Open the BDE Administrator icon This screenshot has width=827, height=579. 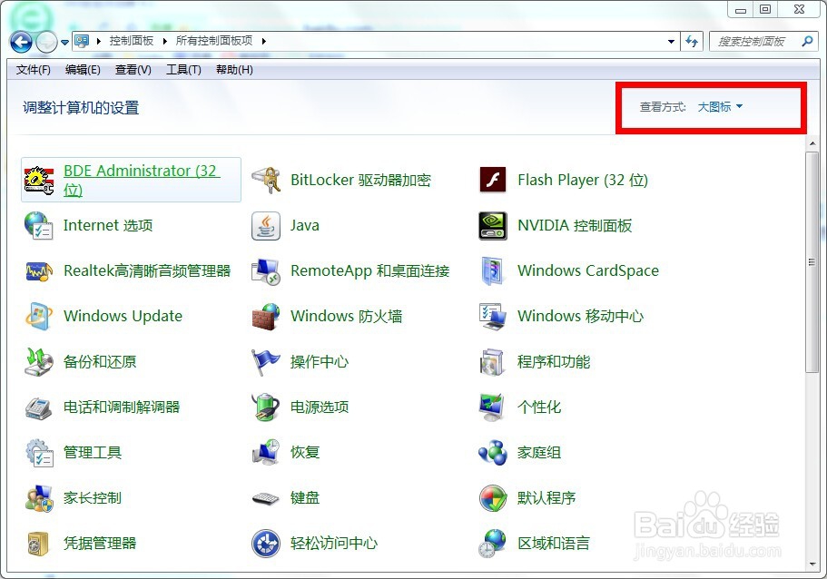pos(38,180)
